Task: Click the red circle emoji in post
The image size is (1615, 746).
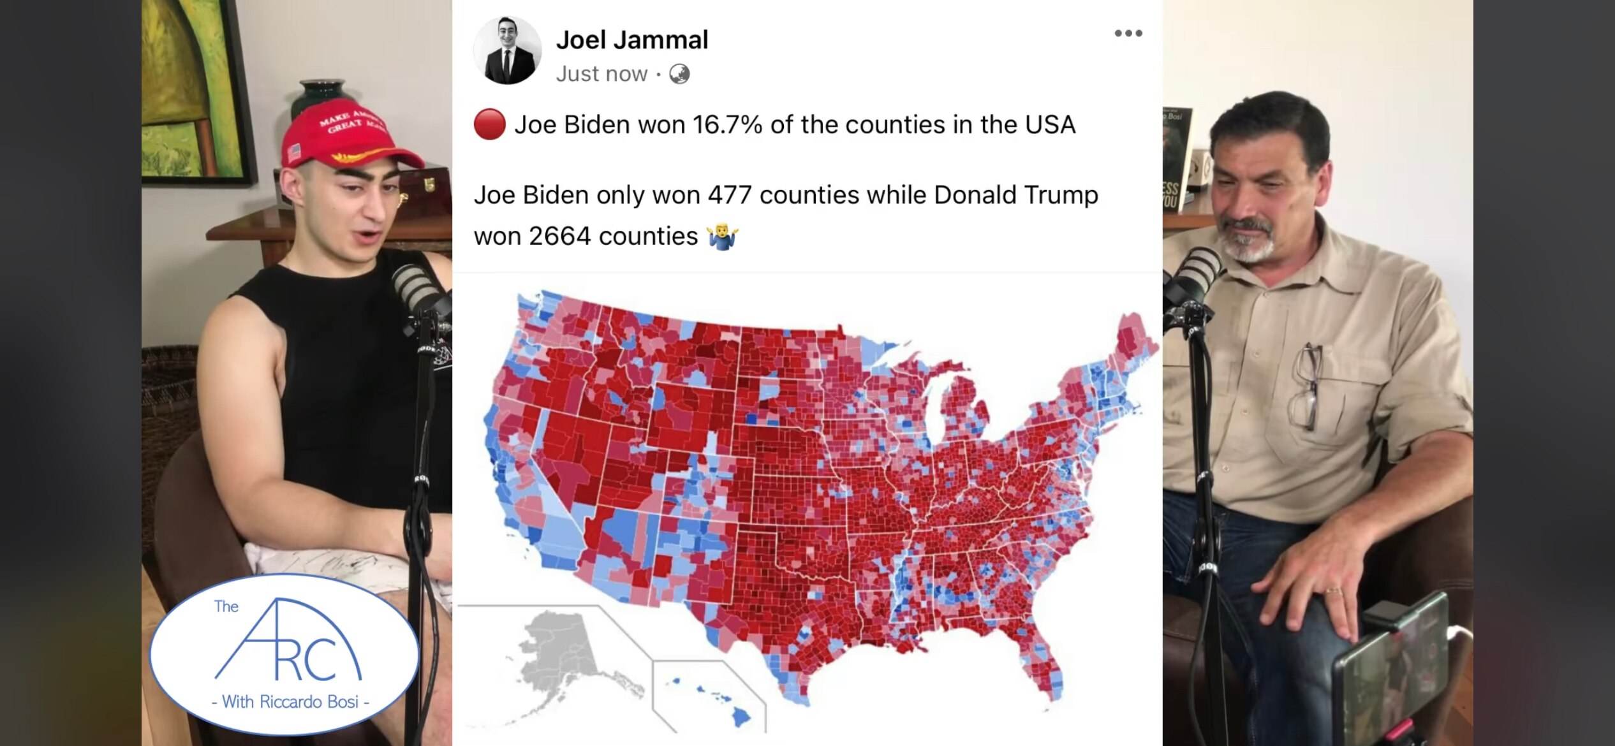Action: [489, 124]
